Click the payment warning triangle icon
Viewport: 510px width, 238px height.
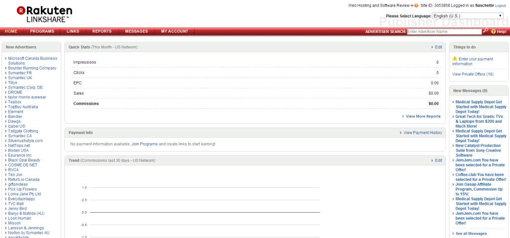pyautogui.click(x=455, y=59)
